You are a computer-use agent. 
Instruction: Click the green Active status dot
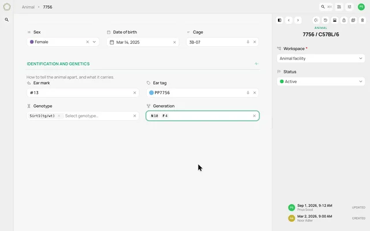pos(282,81)
